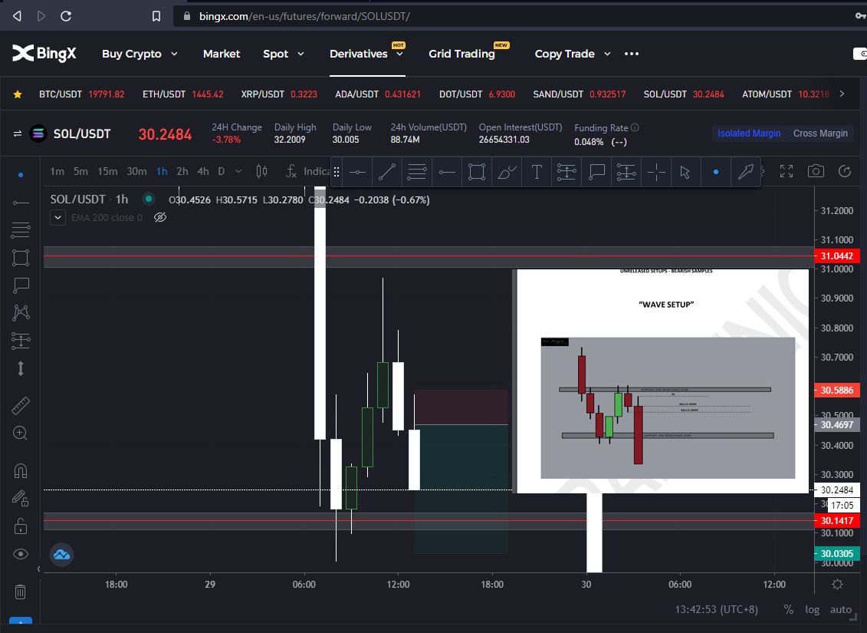
Task: Open chart settings gear on time axis
Action: pos(837,585)
